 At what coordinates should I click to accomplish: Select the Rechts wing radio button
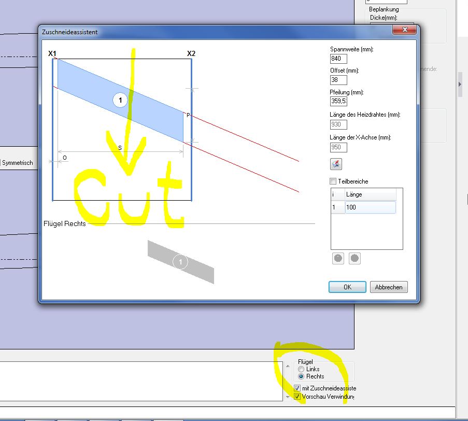click(x=301, y=376)
